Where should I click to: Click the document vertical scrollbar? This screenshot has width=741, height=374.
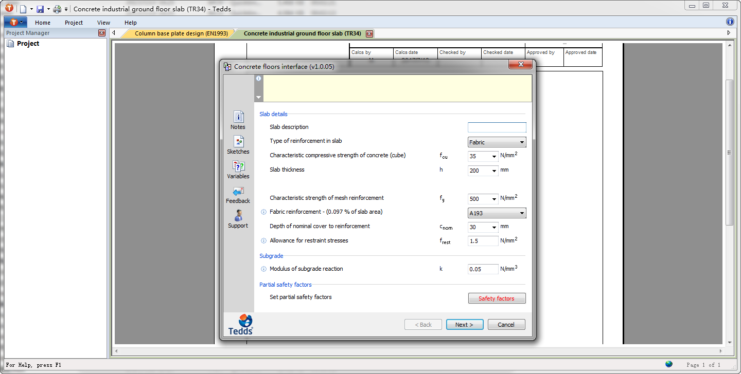tap(729, 153)
